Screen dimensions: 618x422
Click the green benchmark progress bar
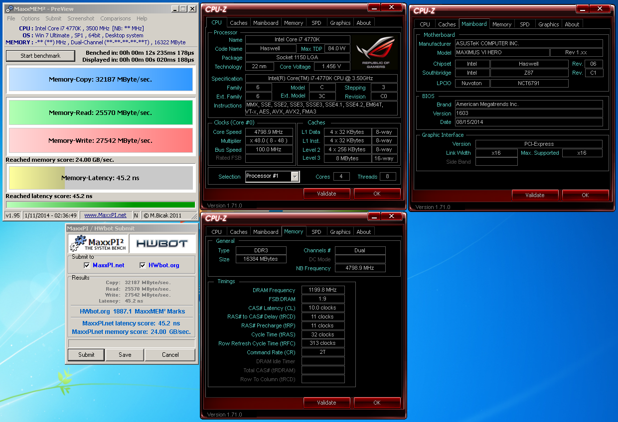(x=101, y=205)
